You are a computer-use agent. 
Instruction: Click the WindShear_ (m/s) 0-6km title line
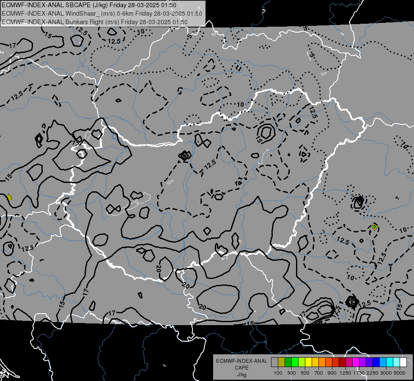pyautogui.click(x=102, y=14)
